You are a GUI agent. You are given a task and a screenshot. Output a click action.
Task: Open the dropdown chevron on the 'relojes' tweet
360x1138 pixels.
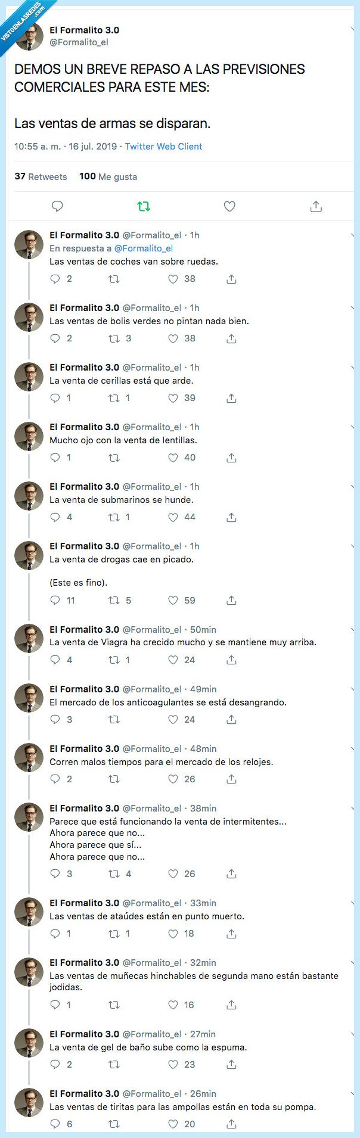[x=354, y=749]
